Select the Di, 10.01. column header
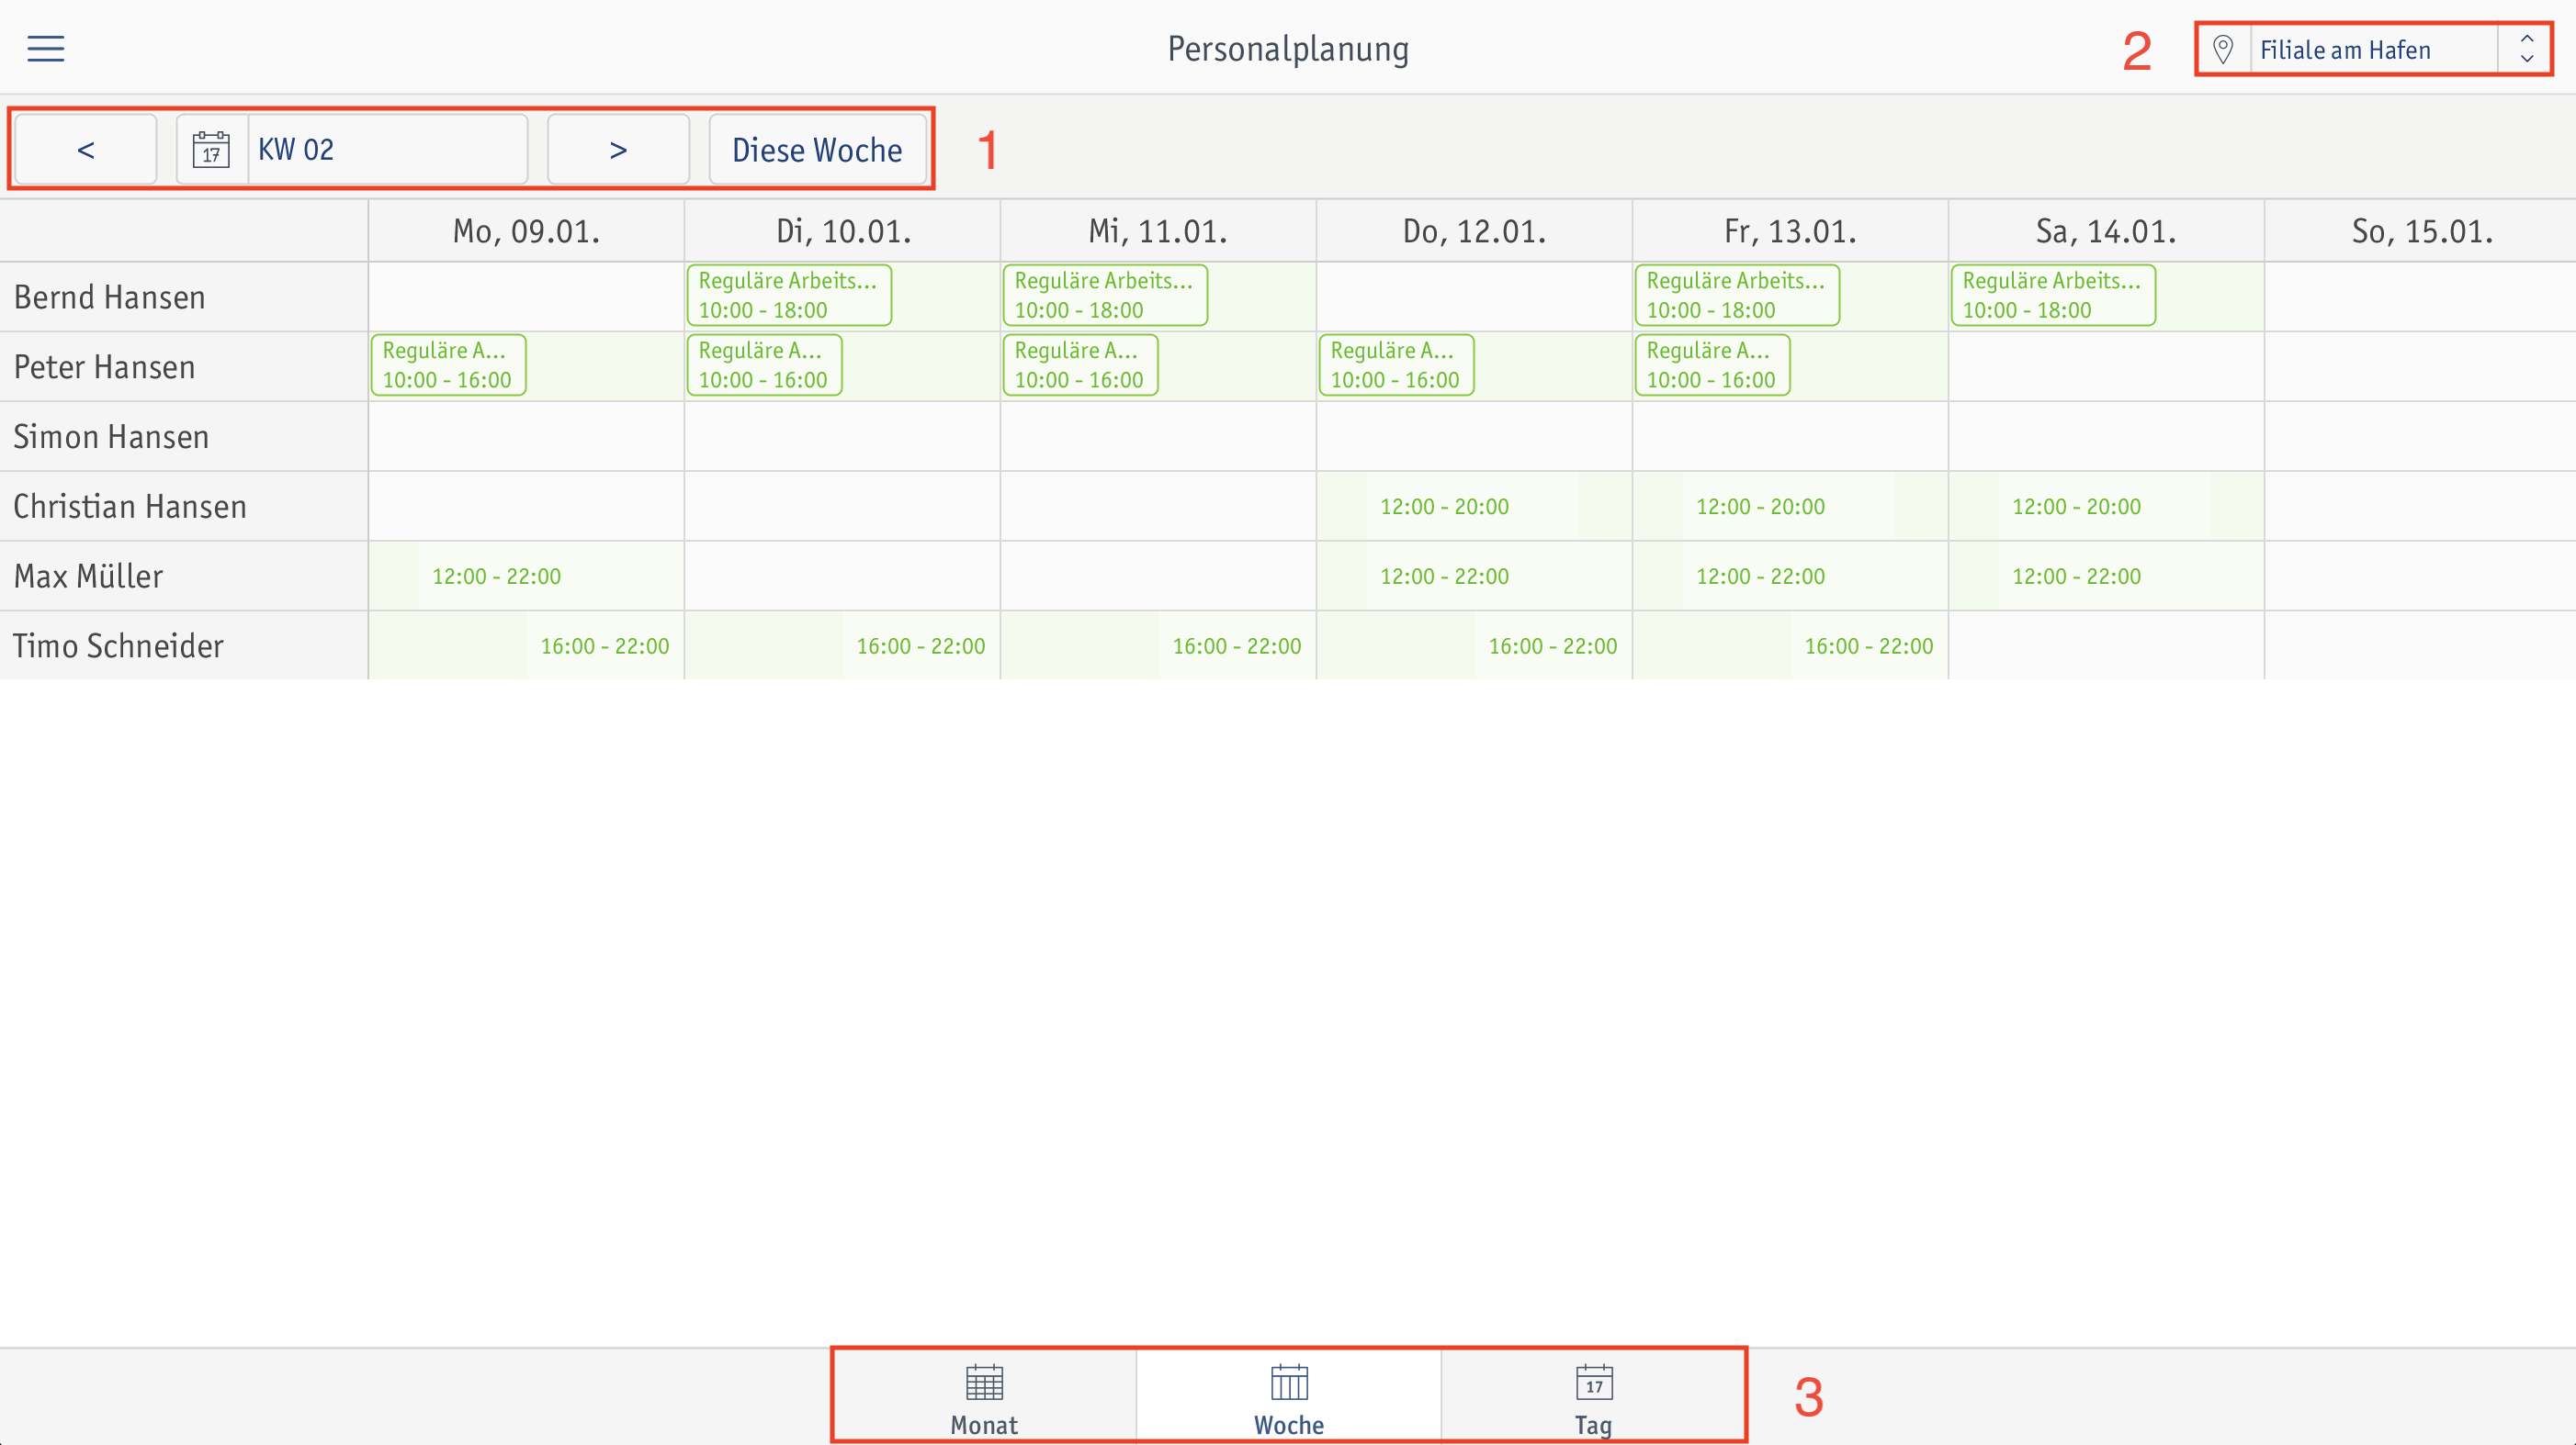The image size is (2576, 1445). (x=843, y=230)
